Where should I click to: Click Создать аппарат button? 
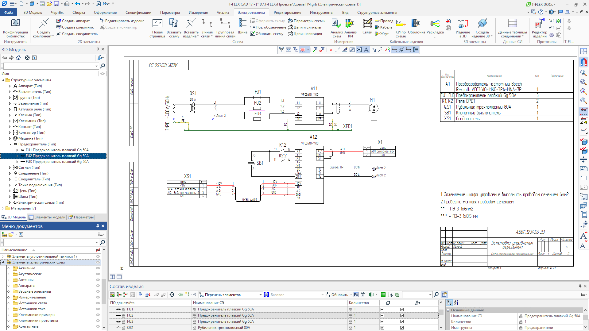(73, 21)
